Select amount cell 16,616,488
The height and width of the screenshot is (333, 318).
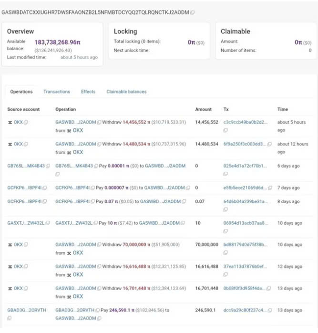pyautogui.click(x=207, y=267)
